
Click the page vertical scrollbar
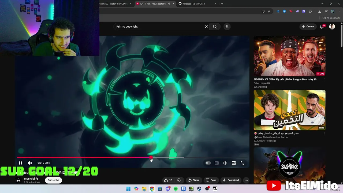click(341, 35)
